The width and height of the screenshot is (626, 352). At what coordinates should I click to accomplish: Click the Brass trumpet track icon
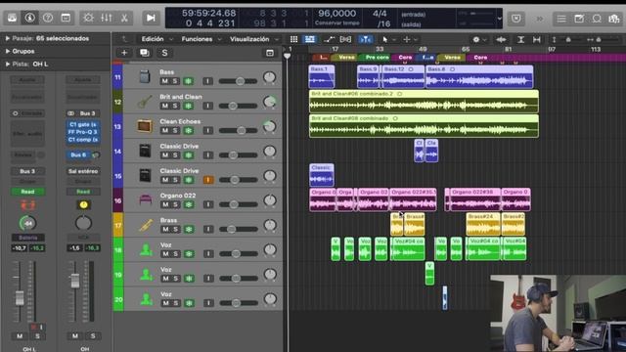[x=146, y=225]
